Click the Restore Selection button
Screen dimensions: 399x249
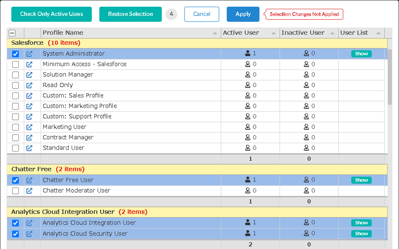[x=130, y=14]
